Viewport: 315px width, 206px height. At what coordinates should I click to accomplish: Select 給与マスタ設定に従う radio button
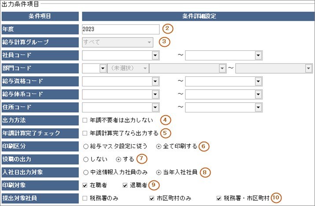click(85, 146)
